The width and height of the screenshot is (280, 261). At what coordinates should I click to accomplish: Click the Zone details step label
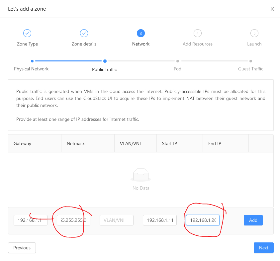(x=84, y=44)
